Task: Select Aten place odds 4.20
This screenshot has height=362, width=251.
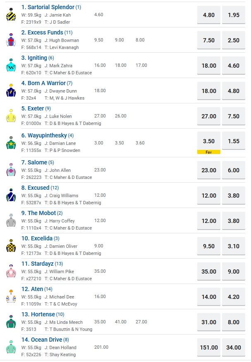Action: point(233,297)
